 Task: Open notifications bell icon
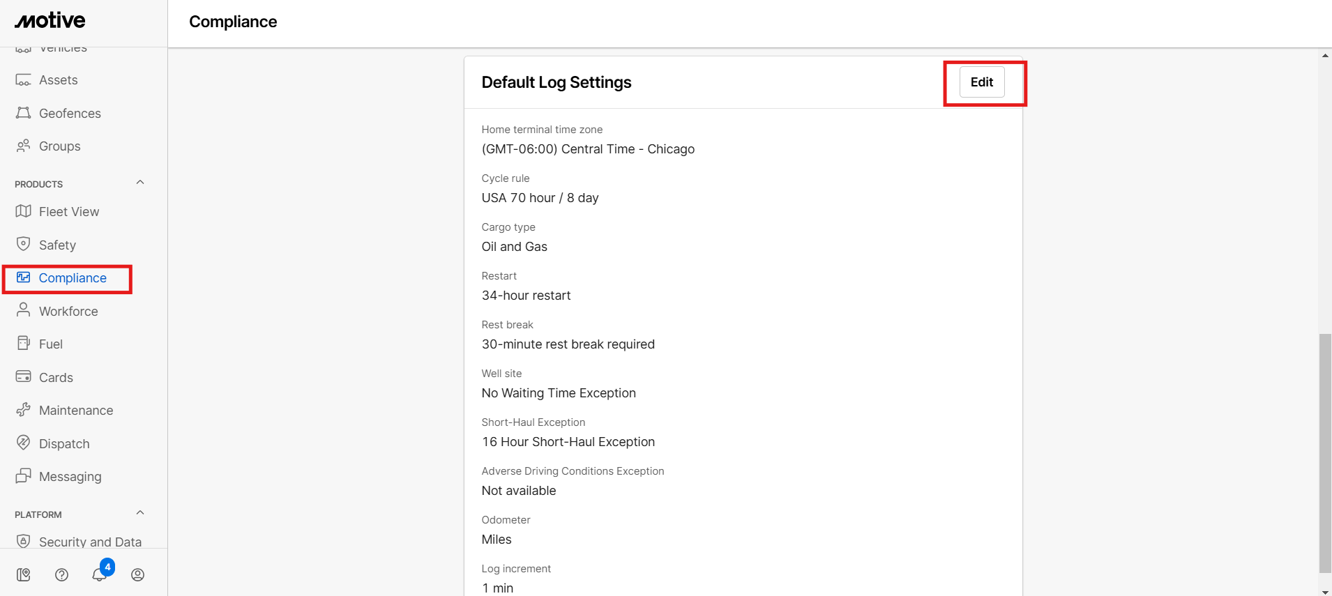(x=100, y=574)
